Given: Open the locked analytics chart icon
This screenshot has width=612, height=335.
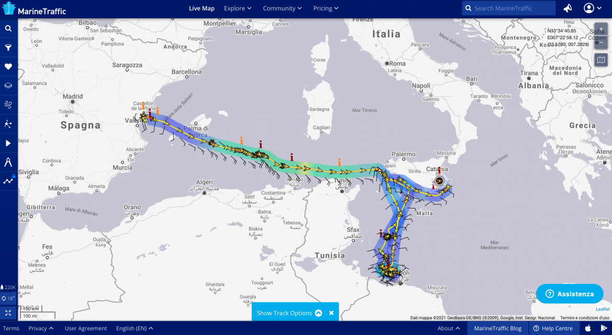Looking at the screenshot, I should point(8,181).
